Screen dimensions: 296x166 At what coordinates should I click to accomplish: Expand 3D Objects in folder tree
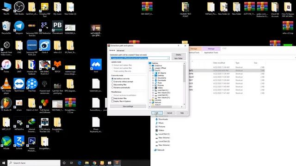pyautogui.click(x=153, y=73)
